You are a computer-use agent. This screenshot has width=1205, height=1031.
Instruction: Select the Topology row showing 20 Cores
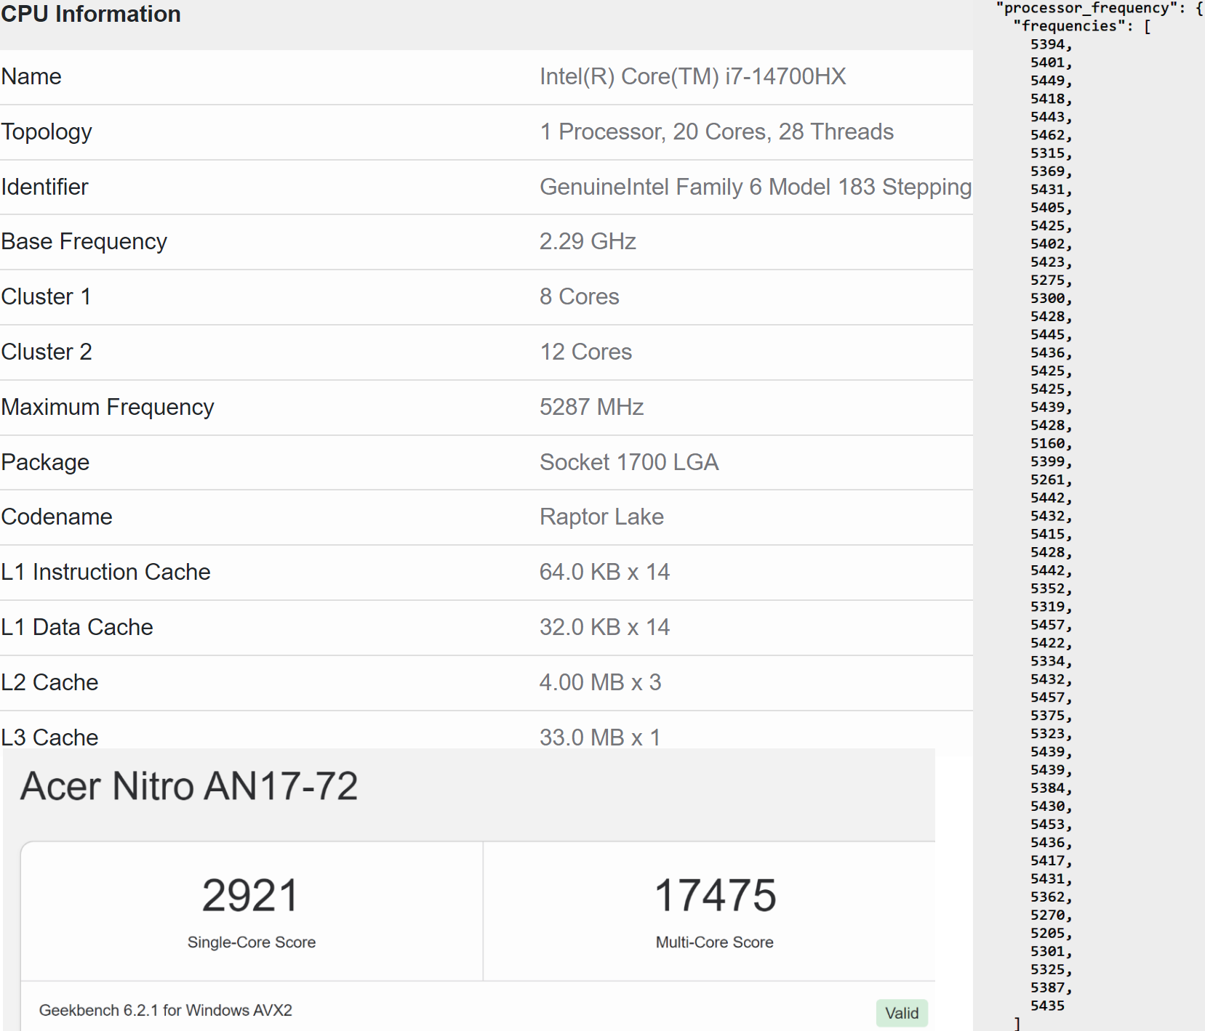(x=716, y=132)
